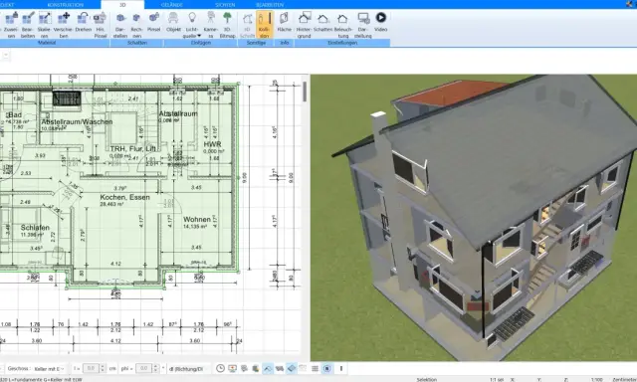The height and width of the screenshot is (382, 637).
Task: Click the clock icon in bottom toolbar
Action: [x=220, y=369]
